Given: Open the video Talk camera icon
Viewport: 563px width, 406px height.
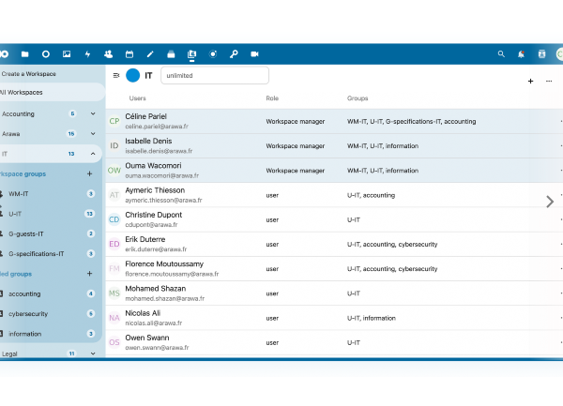Looking at the screenshot, I should 254,54.
